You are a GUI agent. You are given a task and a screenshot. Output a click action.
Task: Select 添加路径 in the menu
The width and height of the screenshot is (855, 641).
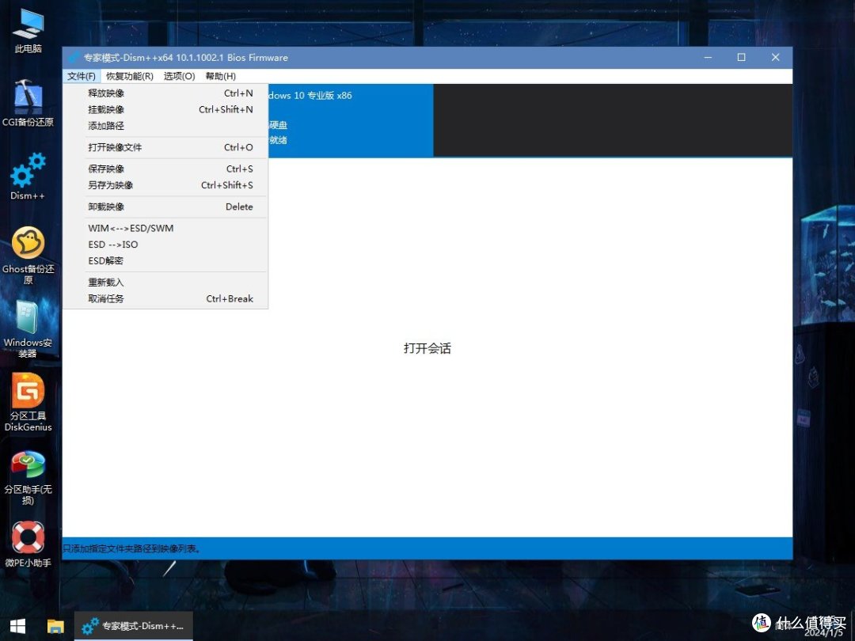tap(165, 126)
